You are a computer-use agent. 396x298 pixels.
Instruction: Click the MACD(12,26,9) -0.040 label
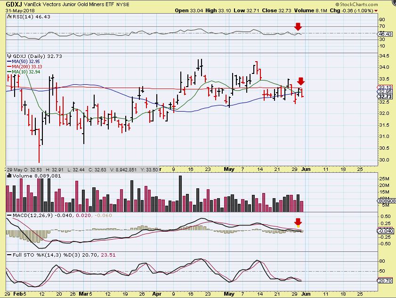[x=43, y=216]
